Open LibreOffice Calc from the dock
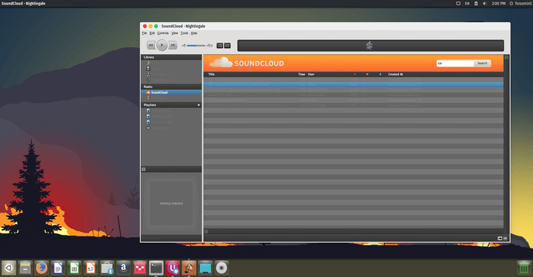 click(74, 268)
